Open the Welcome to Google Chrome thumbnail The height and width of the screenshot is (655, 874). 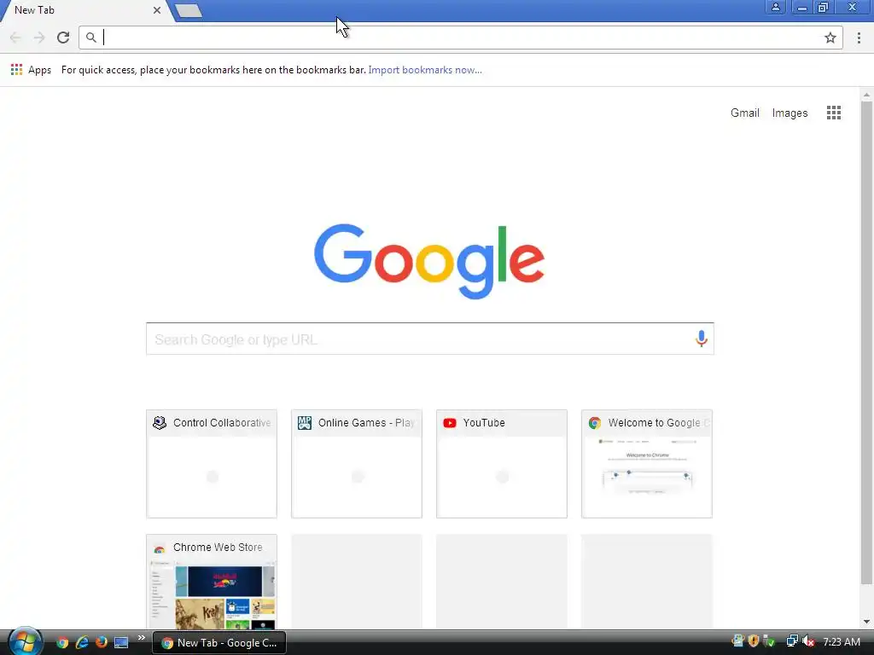click(x=647, y=463)
